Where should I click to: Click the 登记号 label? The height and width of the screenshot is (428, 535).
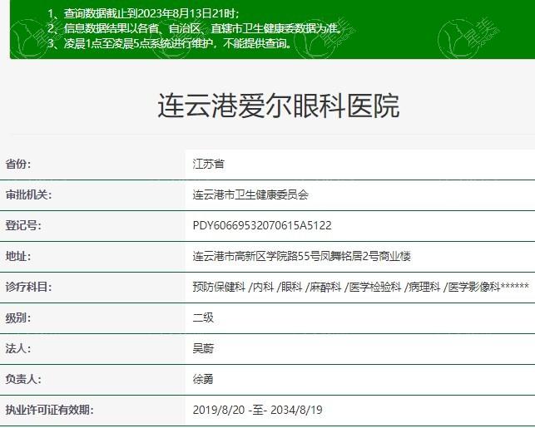pyautogui.click(x=23, y=225)
